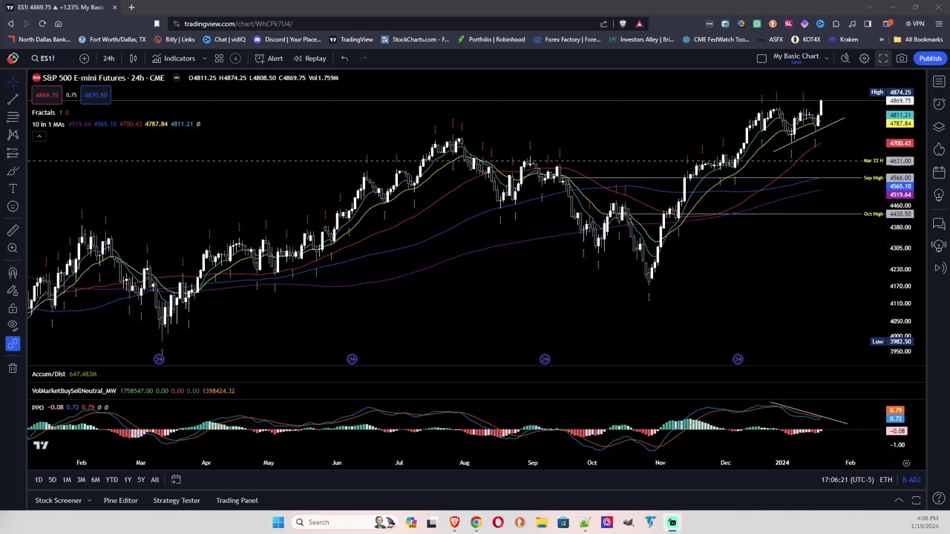
Task: Collapse the bottom panel chevron
Action: (x=898, y=501)
